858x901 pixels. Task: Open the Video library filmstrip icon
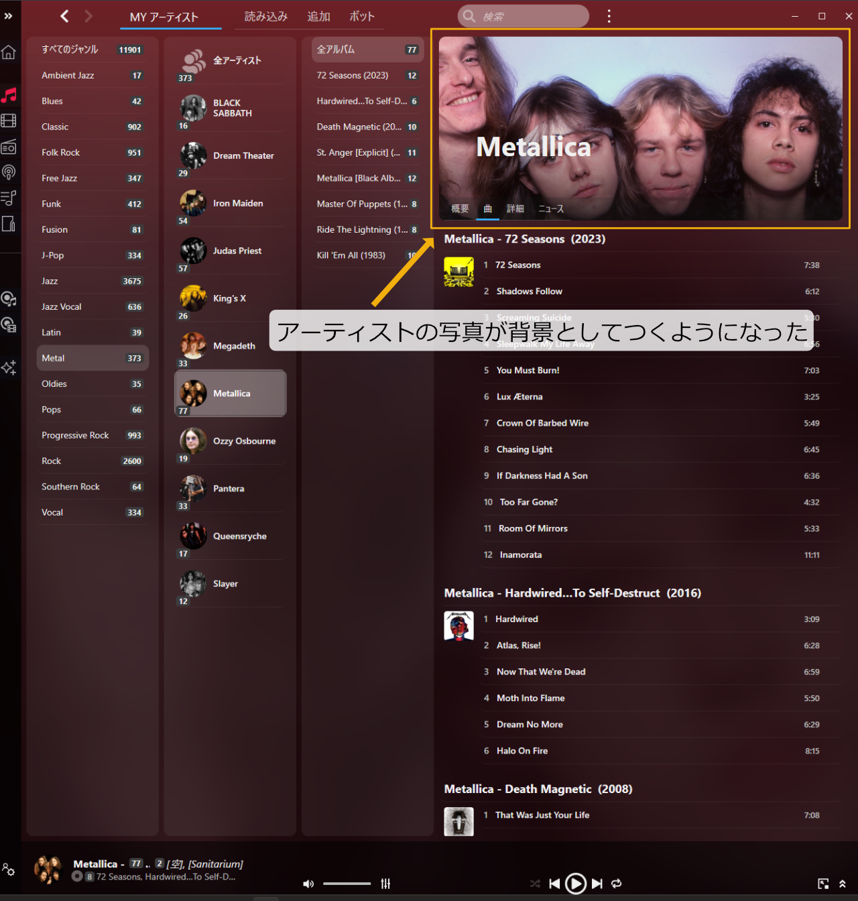[x=9, y=121]
